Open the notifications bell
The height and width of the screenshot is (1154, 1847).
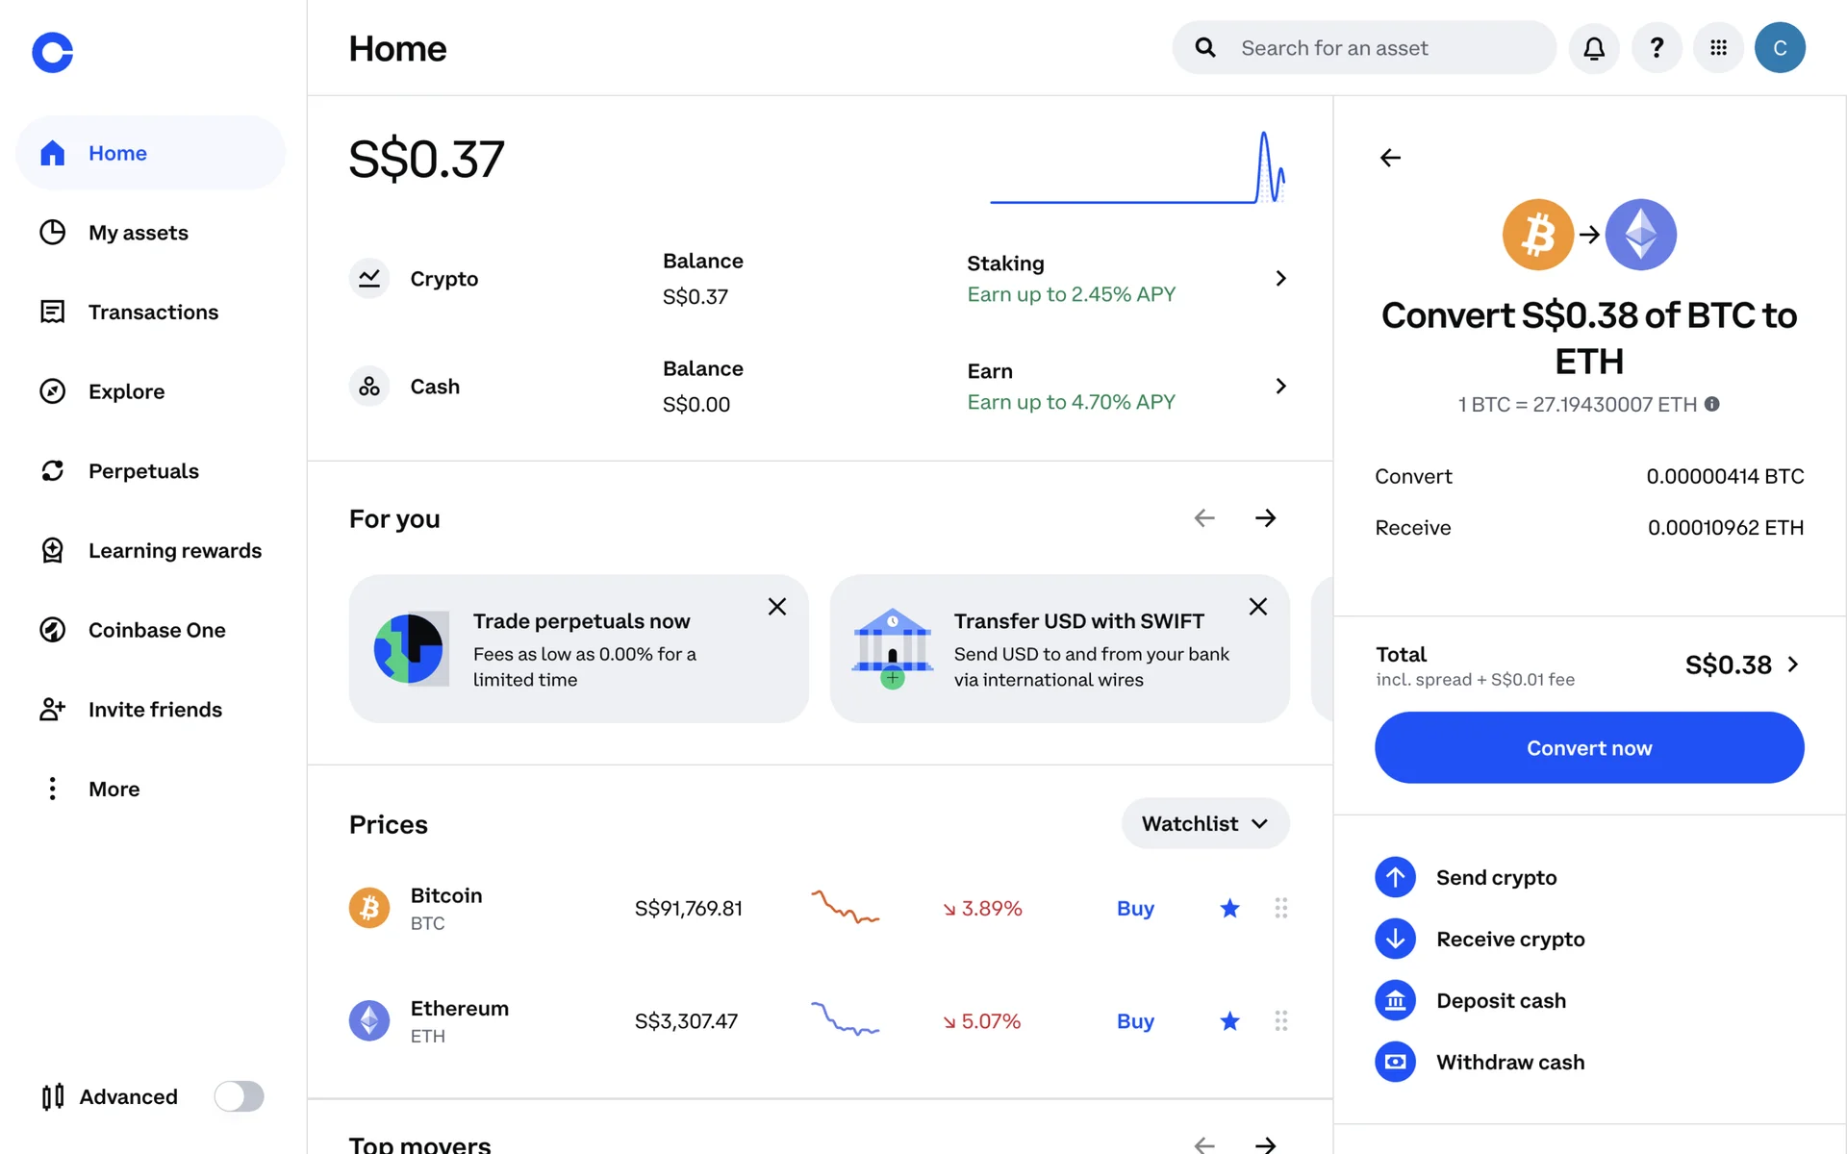click(1593, 48)
